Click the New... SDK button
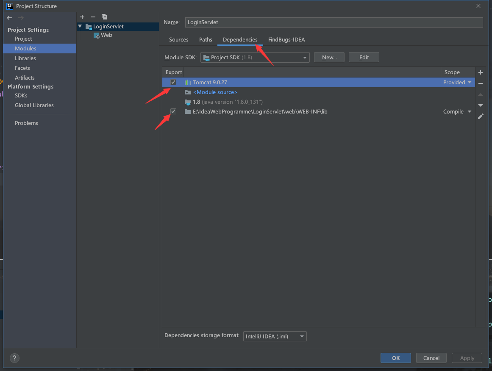The image size is (492, 371). 329,58
